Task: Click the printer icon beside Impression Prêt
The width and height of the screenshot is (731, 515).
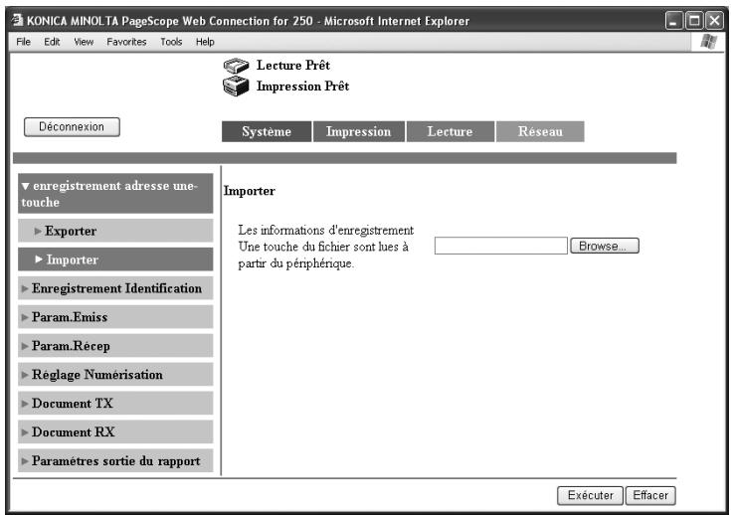Action: (x=236, y=86)
